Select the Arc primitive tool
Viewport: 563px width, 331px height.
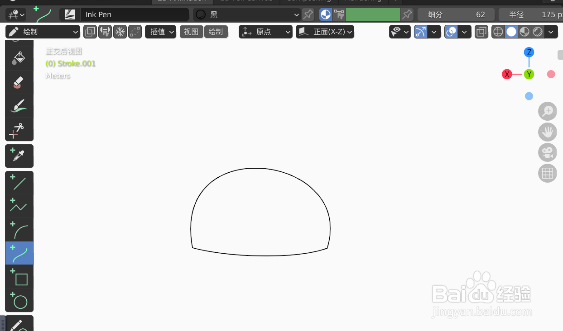click(19, 230)
